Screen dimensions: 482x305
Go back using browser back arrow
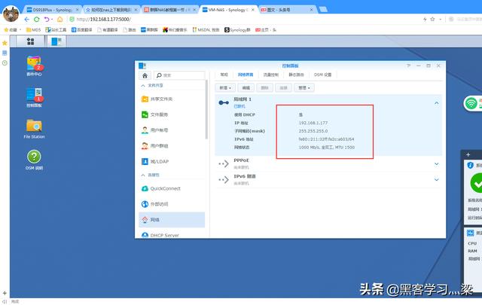tap(26, 20)
